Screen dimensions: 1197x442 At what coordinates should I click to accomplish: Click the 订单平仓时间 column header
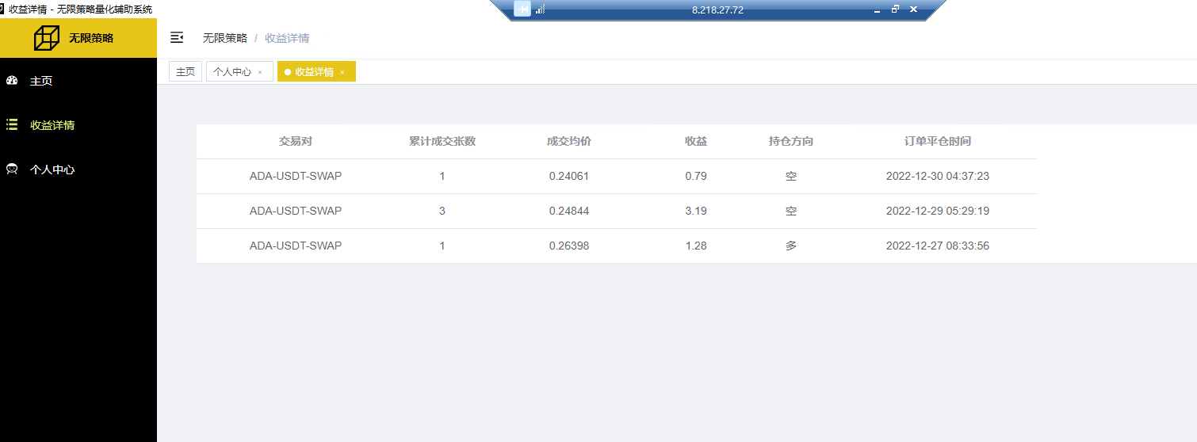coord(938,141)
